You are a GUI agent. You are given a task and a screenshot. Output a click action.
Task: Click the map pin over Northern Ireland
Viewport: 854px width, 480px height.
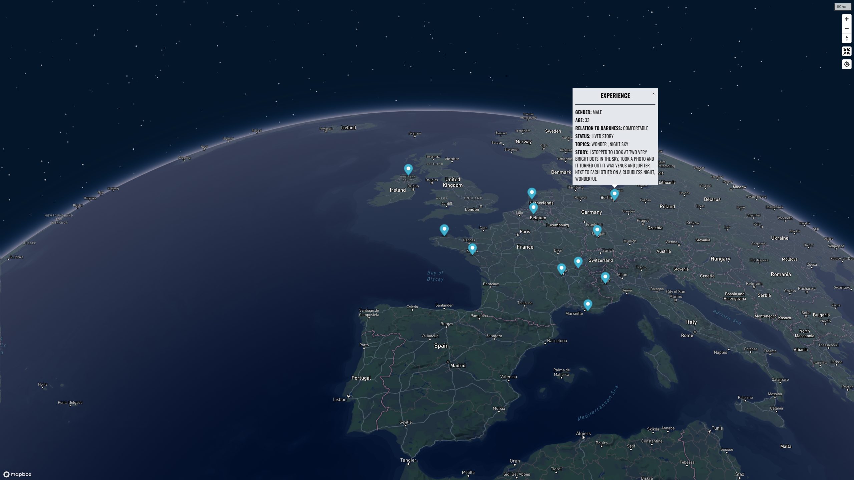[408, 169]
